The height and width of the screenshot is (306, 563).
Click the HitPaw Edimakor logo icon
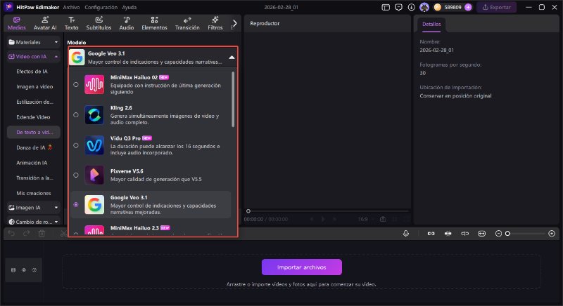[8, 7]
